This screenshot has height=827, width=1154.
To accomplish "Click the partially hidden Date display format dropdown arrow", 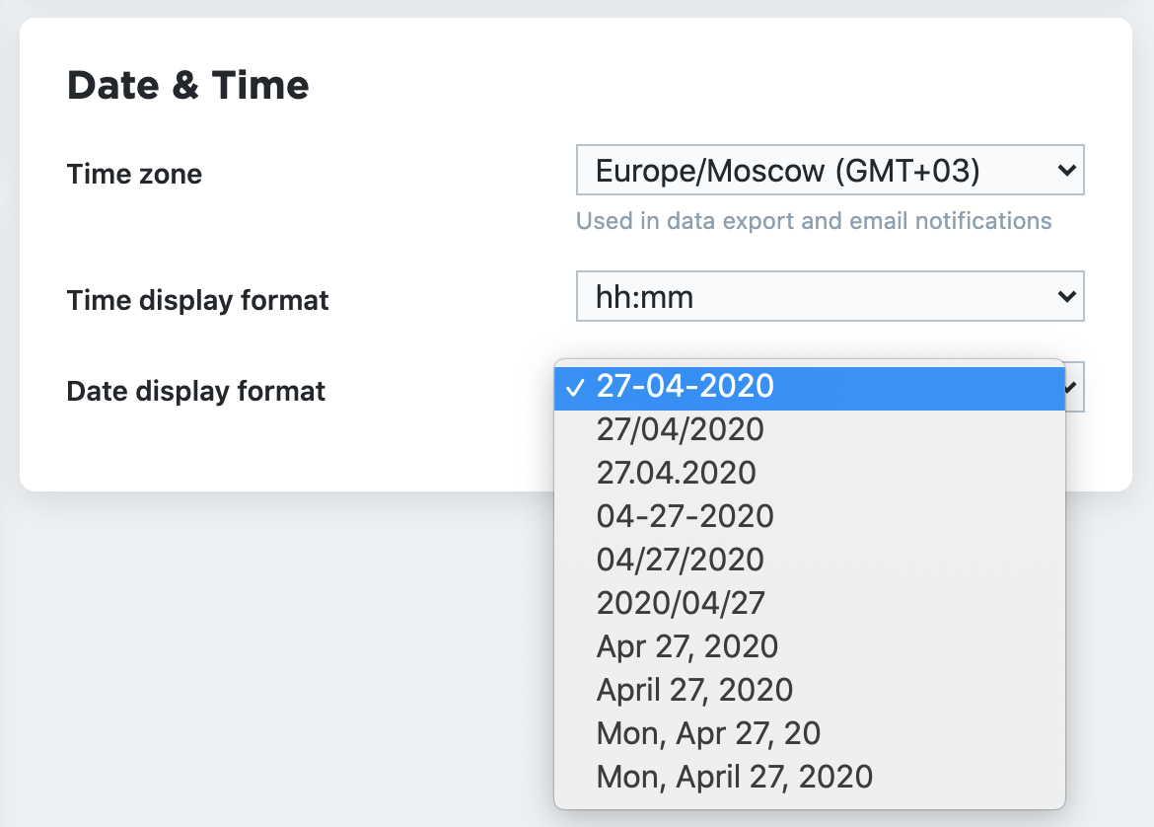I will 1075,388.
